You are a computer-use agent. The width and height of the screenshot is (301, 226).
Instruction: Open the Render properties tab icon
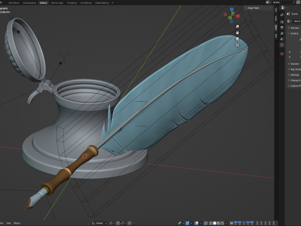click(282, 22)
